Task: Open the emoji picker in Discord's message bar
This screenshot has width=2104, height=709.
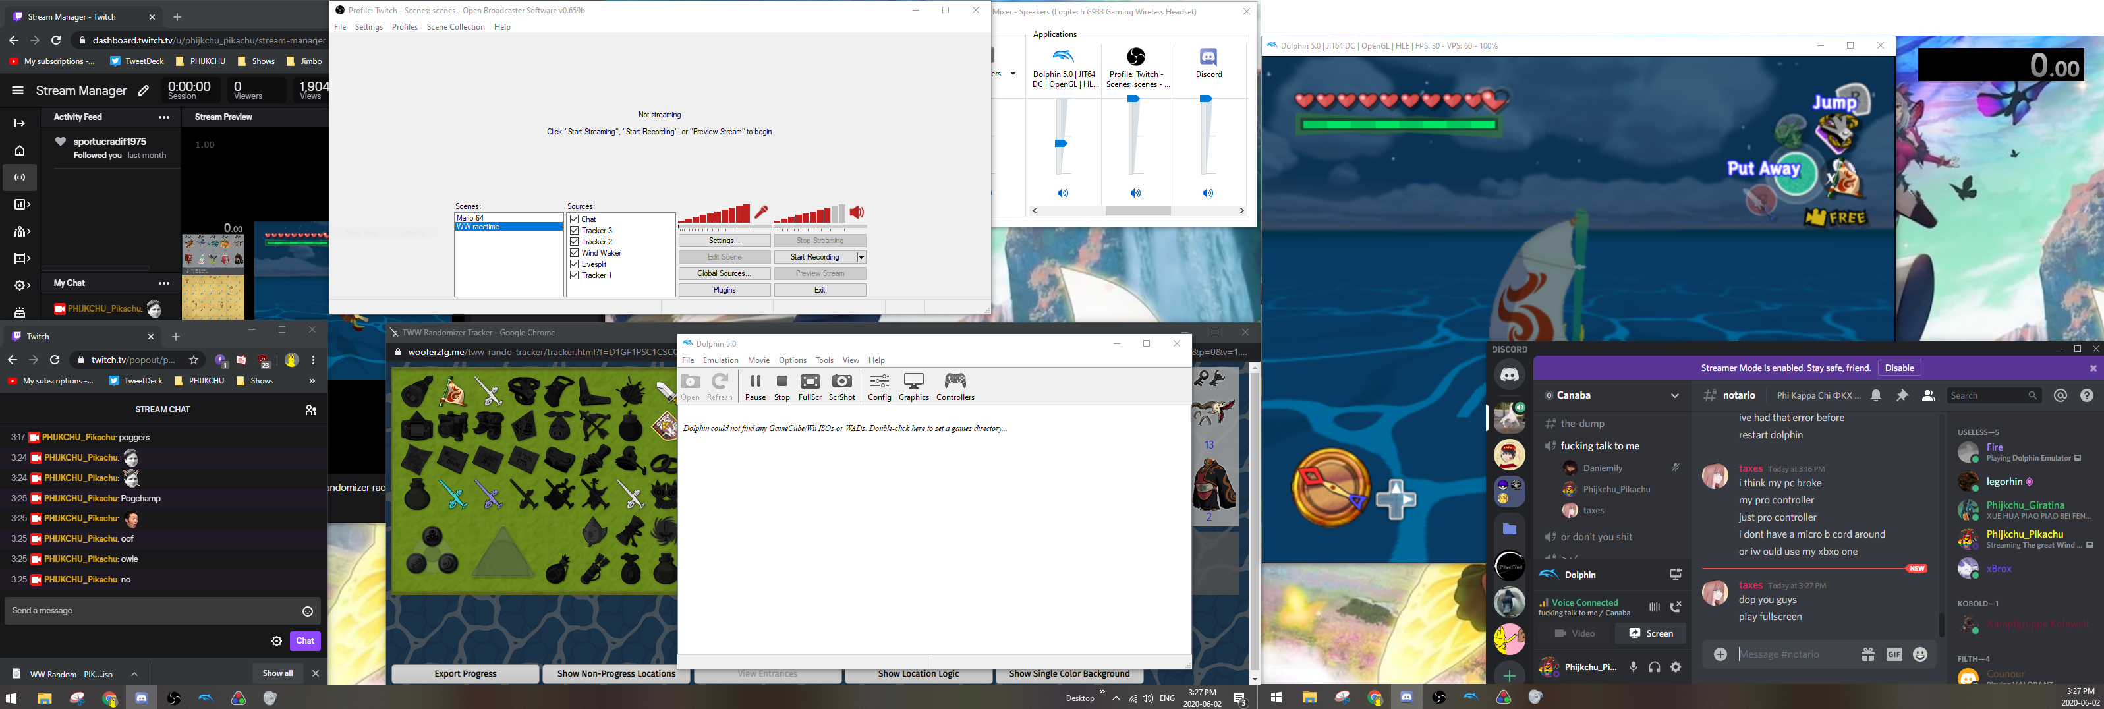Action: pos(1920,654)
